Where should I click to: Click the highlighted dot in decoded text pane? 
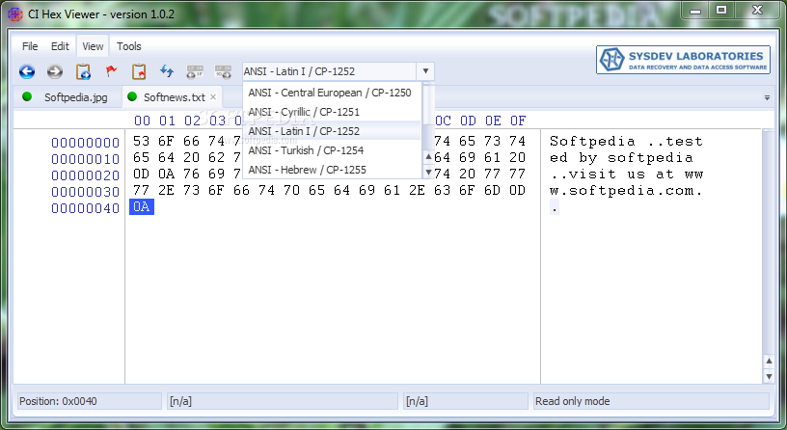click(x=555, y=207)
